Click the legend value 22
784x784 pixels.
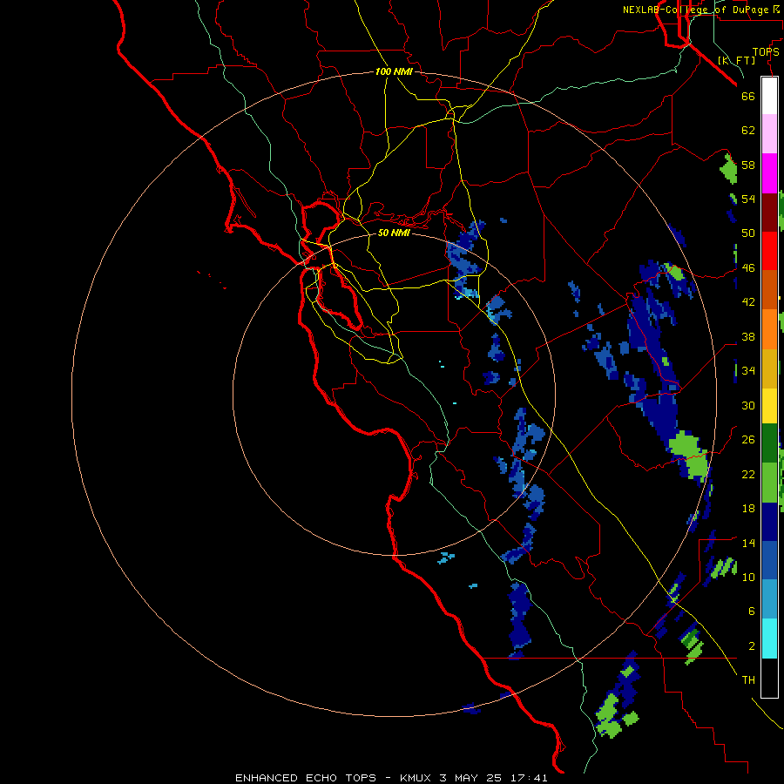(x=748, y=474)
